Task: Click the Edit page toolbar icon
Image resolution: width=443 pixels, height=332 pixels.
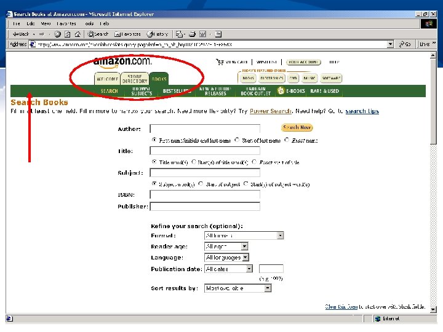Action: pos(202,34)
